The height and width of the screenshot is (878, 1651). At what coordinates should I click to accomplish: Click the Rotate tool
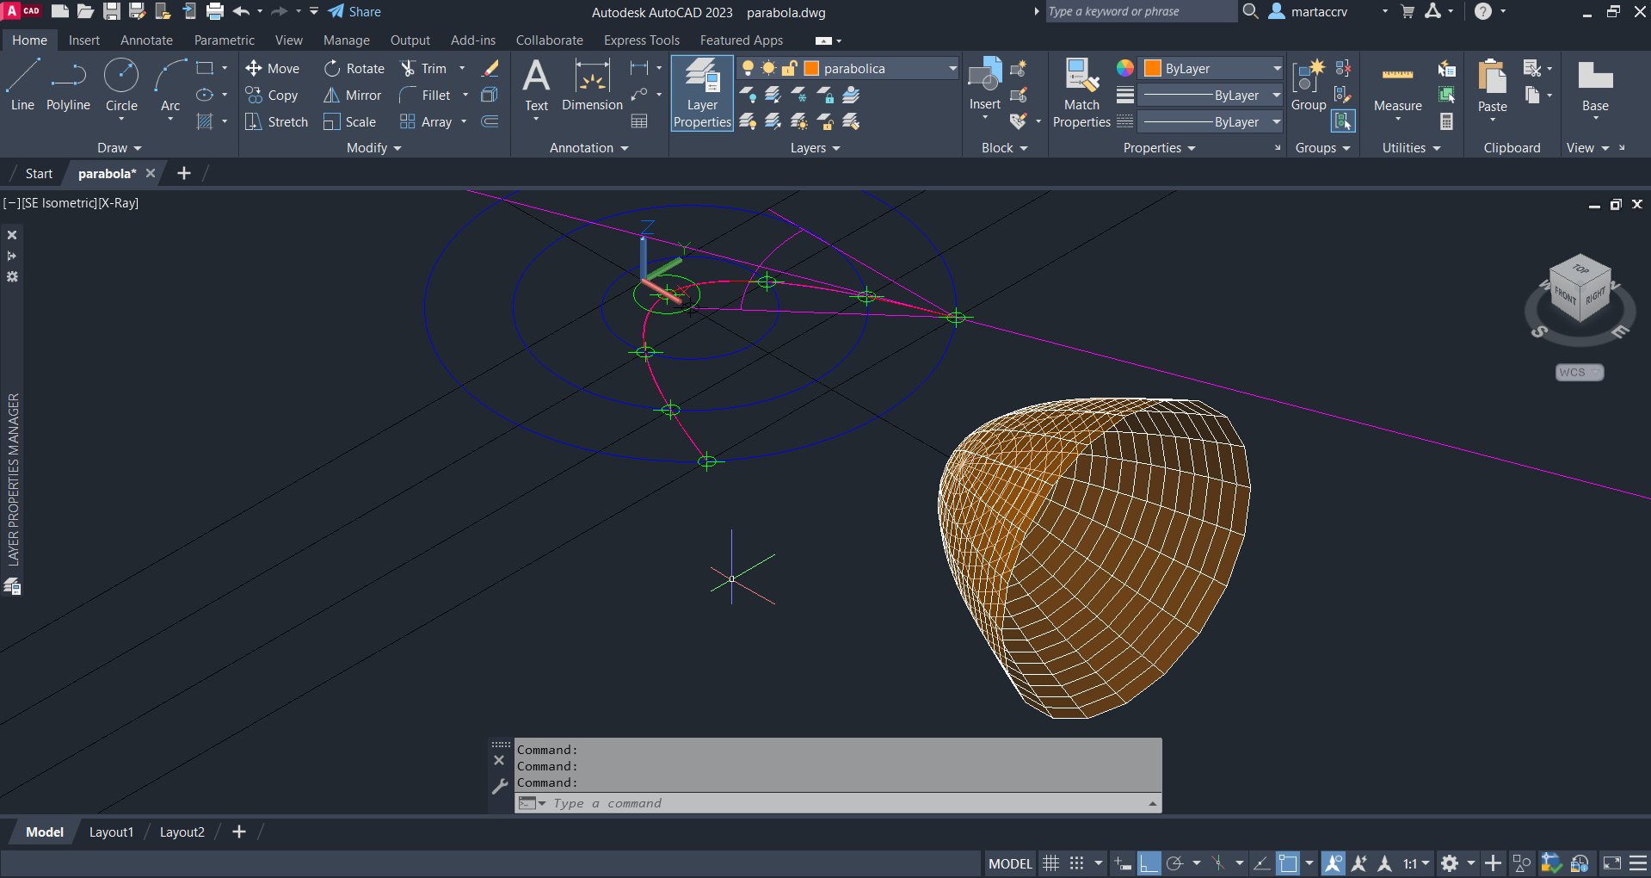tap(354, 69)
